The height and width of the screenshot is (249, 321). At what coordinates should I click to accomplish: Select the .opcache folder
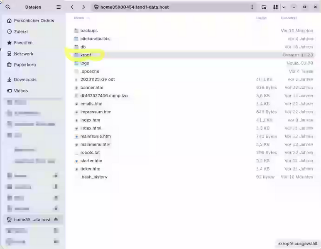pos(193,71)
